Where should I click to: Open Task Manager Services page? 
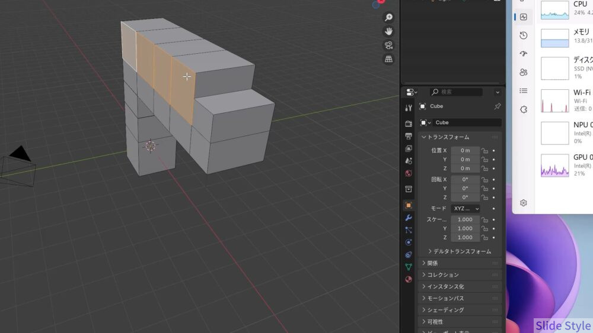click(524, 109)
